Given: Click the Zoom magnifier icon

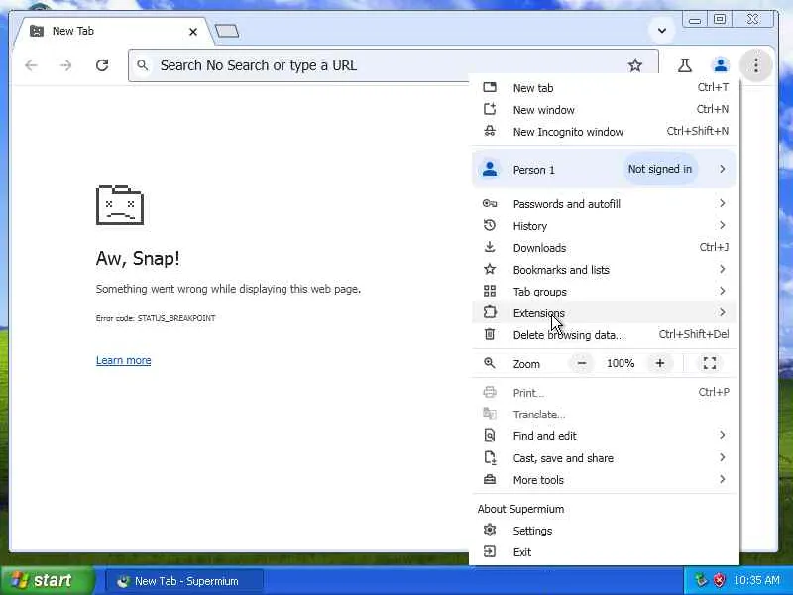Looking at the screenshot, I should [x=490, y=363].
